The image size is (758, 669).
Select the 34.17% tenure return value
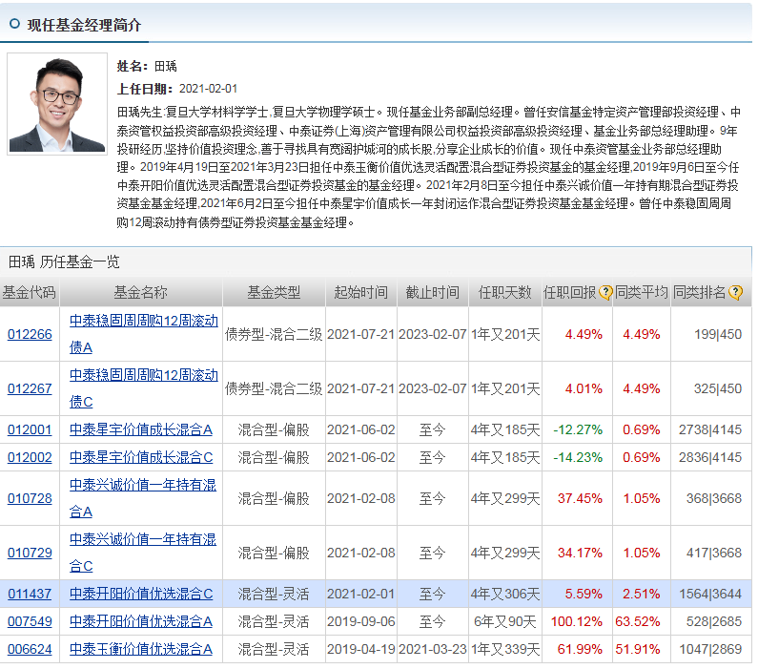tap(580, 553)
